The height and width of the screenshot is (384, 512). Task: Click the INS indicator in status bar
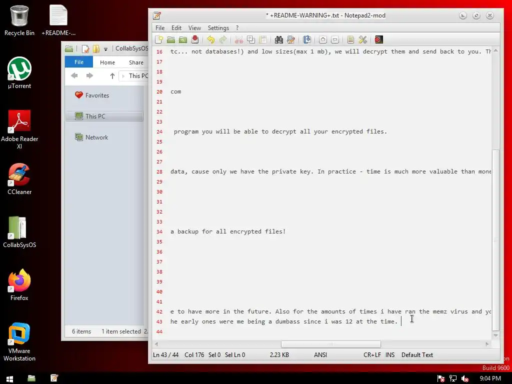coord(390,355)
